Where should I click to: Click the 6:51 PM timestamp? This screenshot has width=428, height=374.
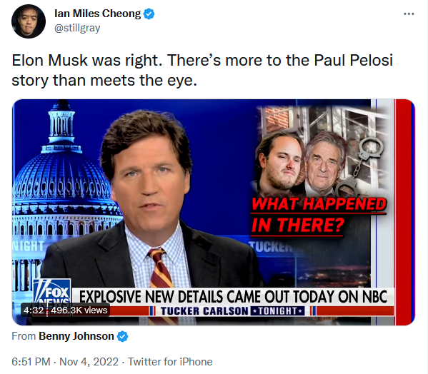(31, 362)
